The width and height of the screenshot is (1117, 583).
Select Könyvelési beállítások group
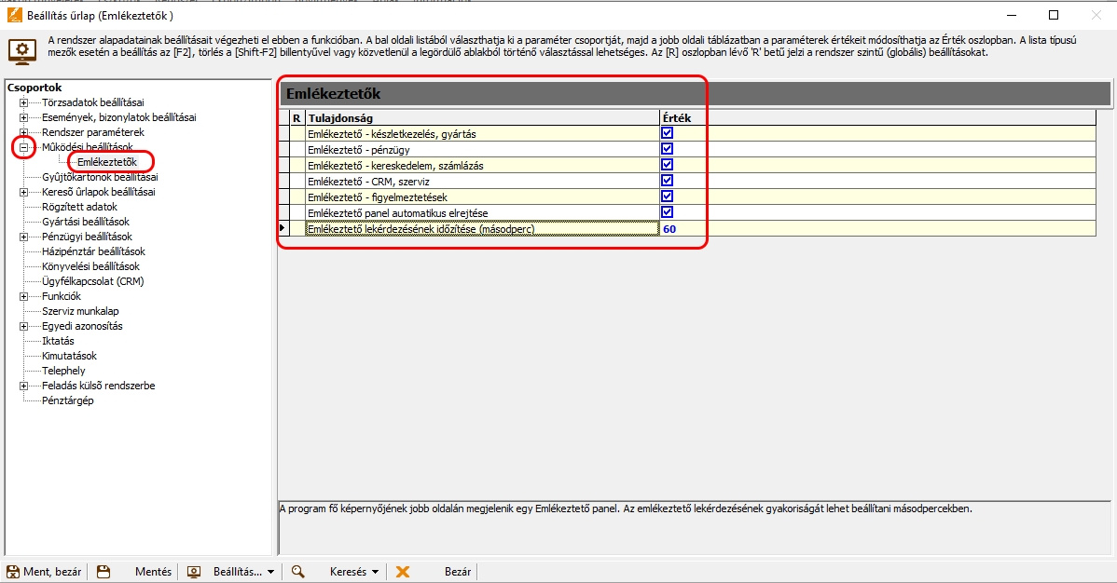(x=90, y=266)
